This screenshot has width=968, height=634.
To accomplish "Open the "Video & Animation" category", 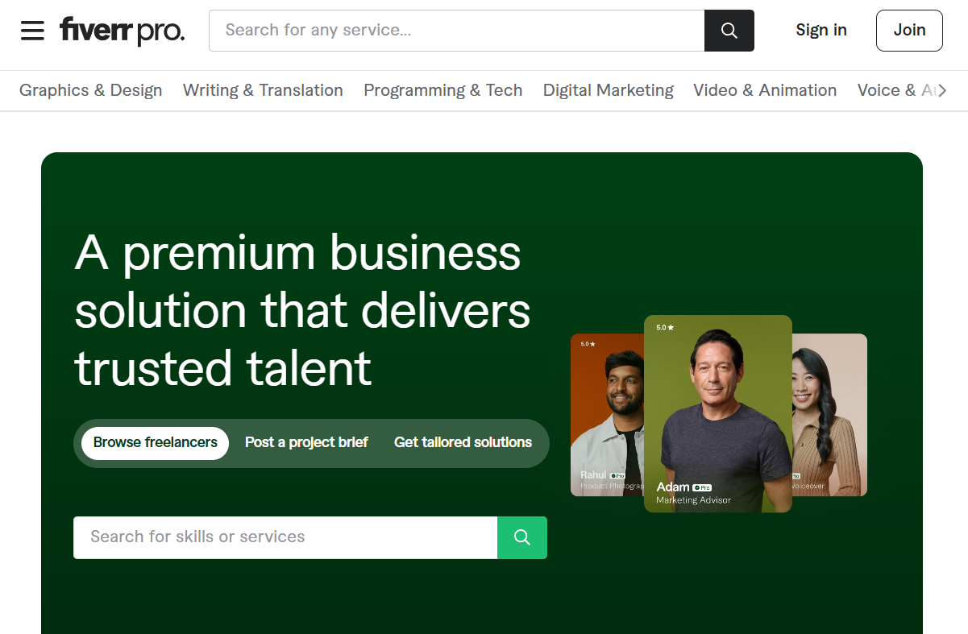I will [764, 90].
